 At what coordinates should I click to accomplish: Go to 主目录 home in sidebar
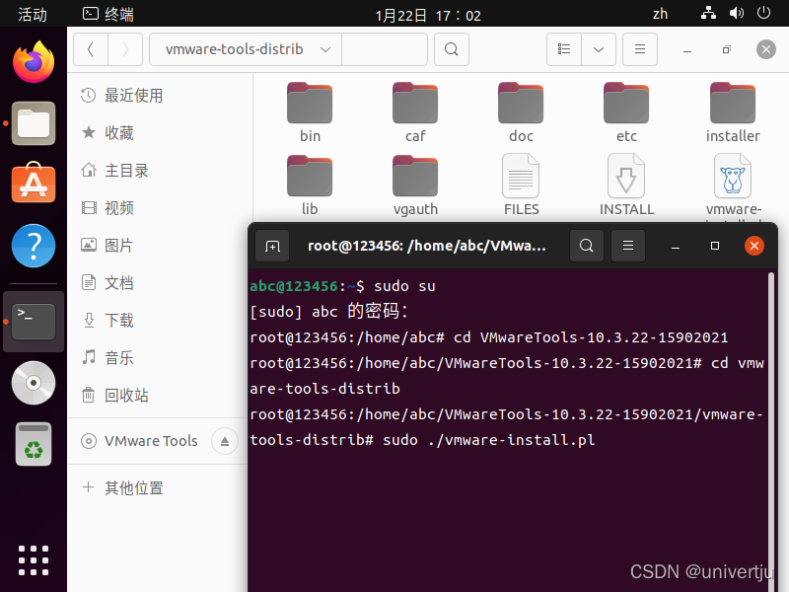click(159, 170)
